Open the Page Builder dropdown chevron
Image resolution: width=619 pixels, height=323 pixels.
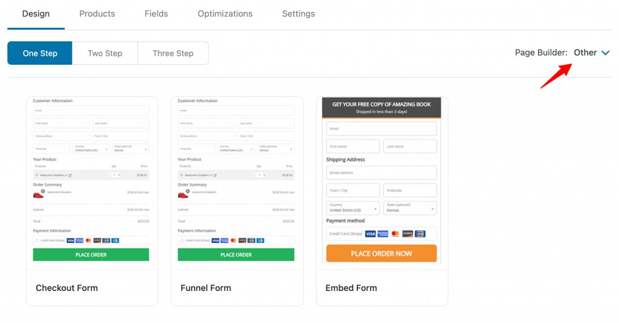(x=605, y=53)
